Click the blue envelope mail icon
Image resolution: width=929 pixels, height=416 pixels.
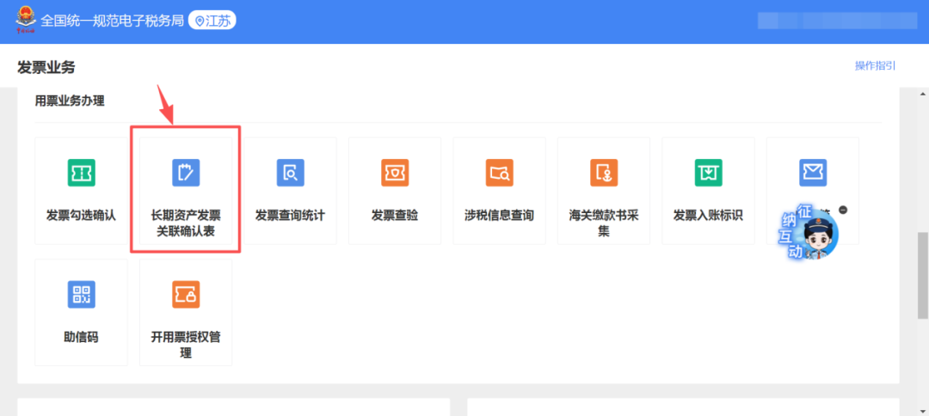click(812, 172)
